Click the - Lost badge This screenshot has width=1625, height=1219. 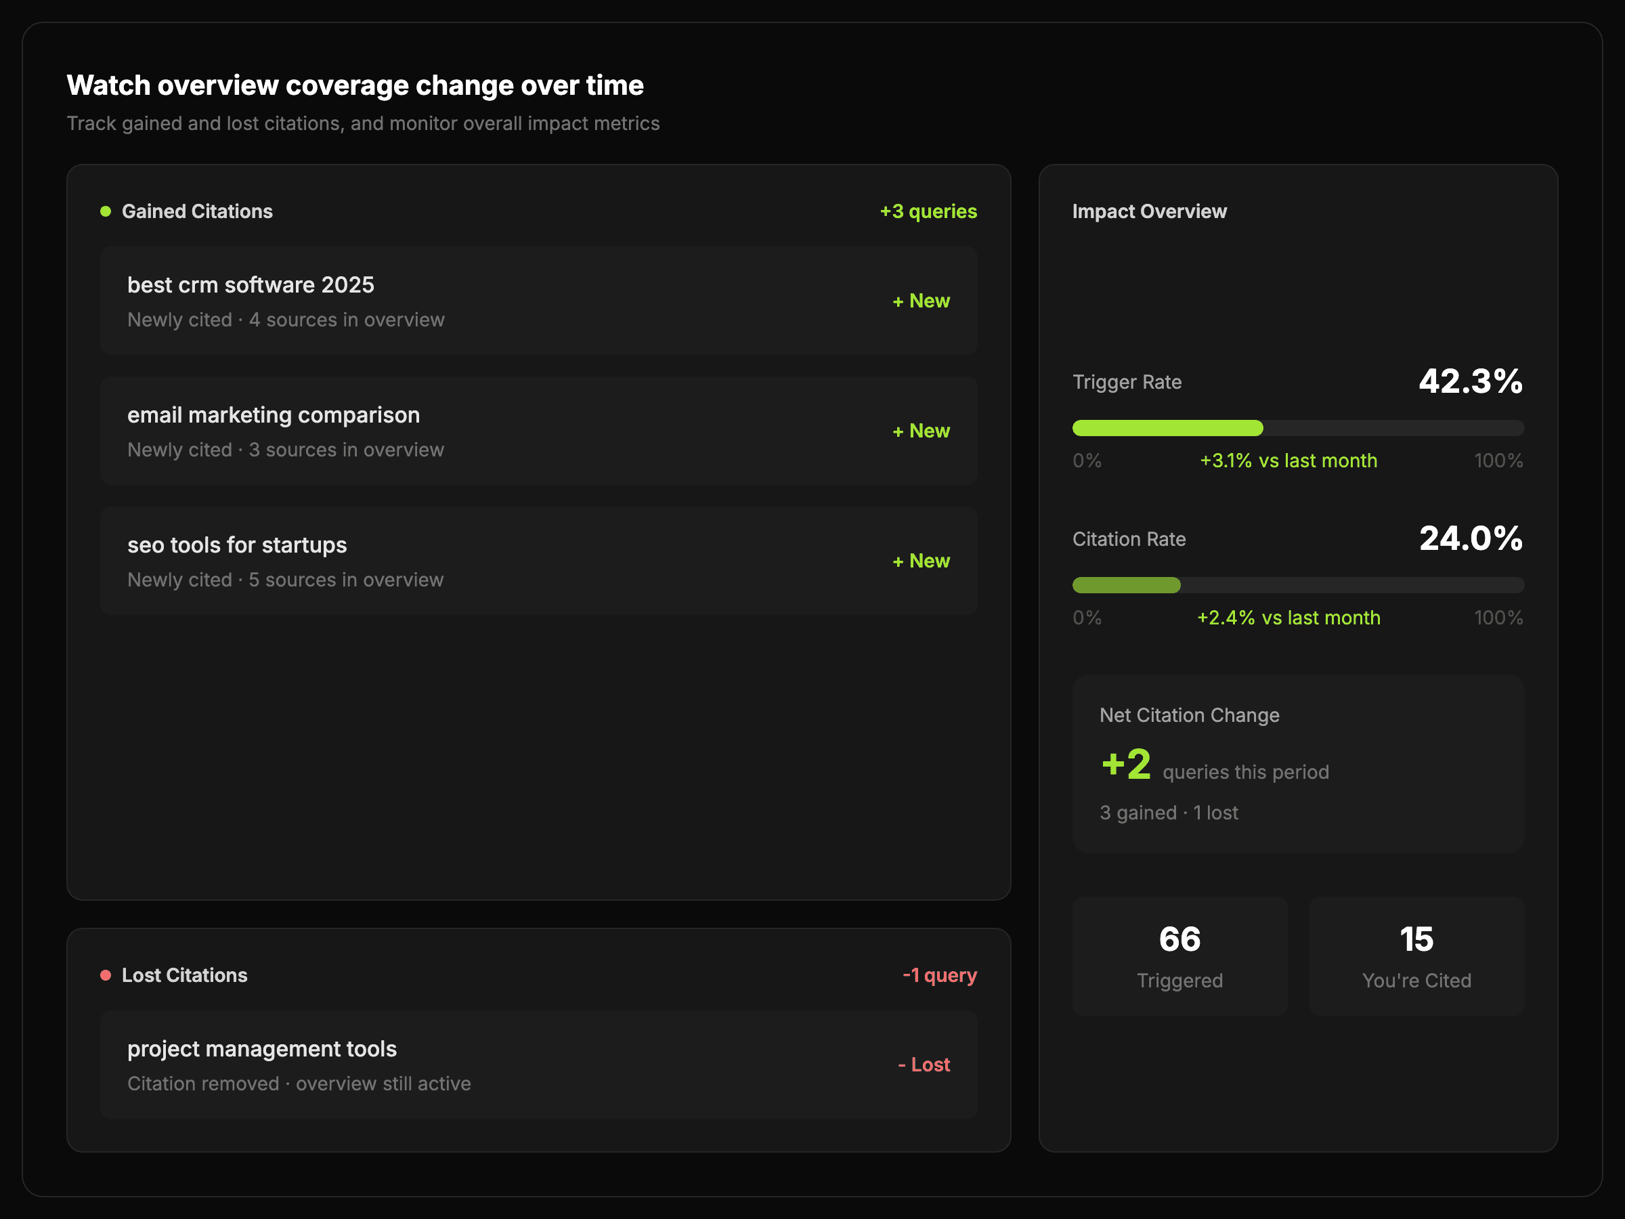pyautogui.click(x=924, y=1065)
